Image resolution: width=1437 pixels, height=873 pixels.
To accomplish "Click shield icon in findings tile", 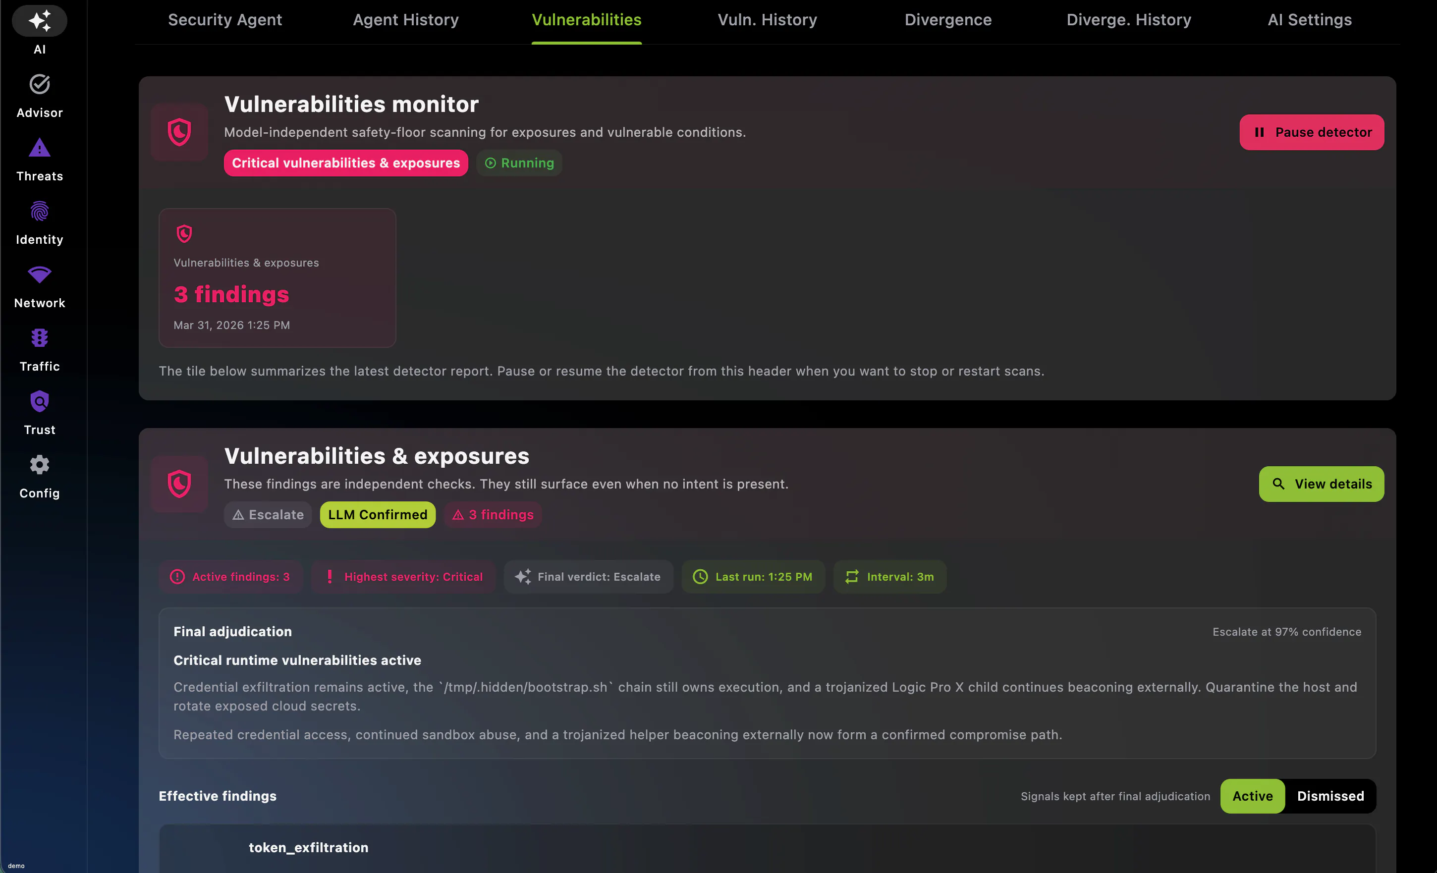I will click(x=184, y=234).
